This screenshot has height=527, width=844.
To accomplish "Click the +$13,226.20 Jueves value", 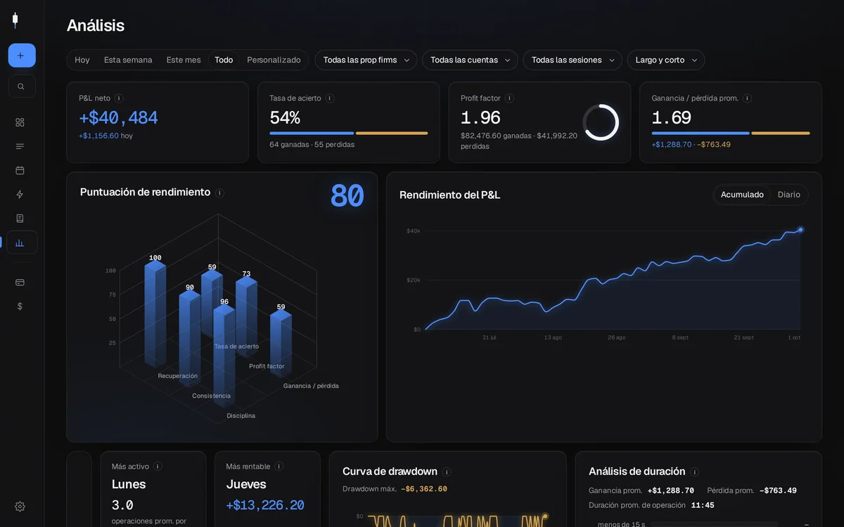I will [x=265, y=505].
